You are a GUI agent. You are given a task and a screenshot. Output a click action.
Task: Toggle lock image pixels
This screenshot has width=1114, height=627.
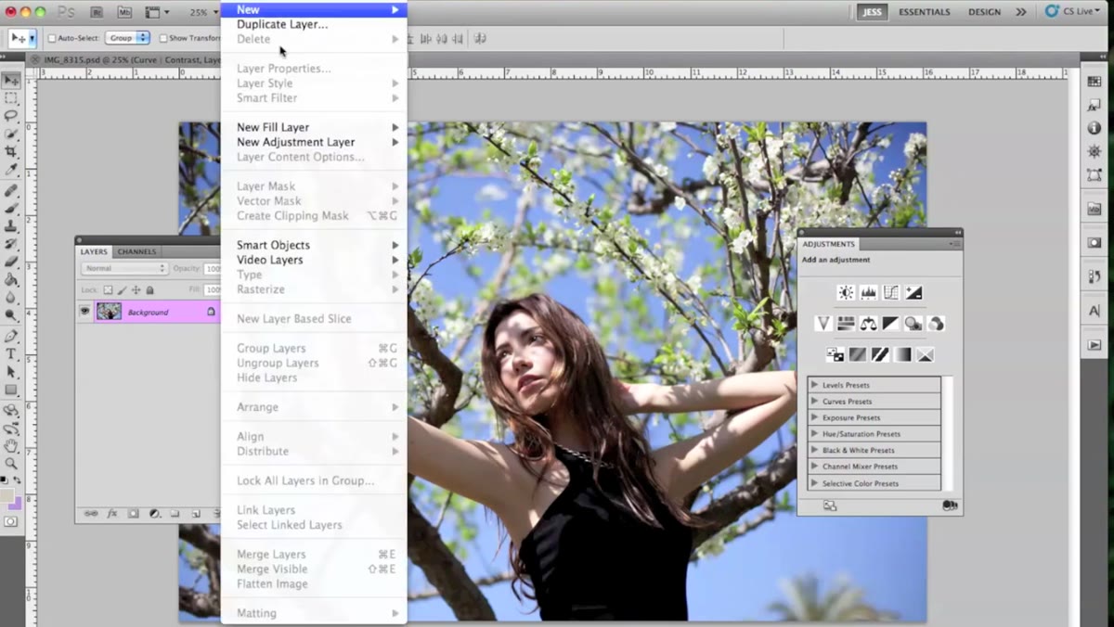pyautogui.click(x=122, y=290)
